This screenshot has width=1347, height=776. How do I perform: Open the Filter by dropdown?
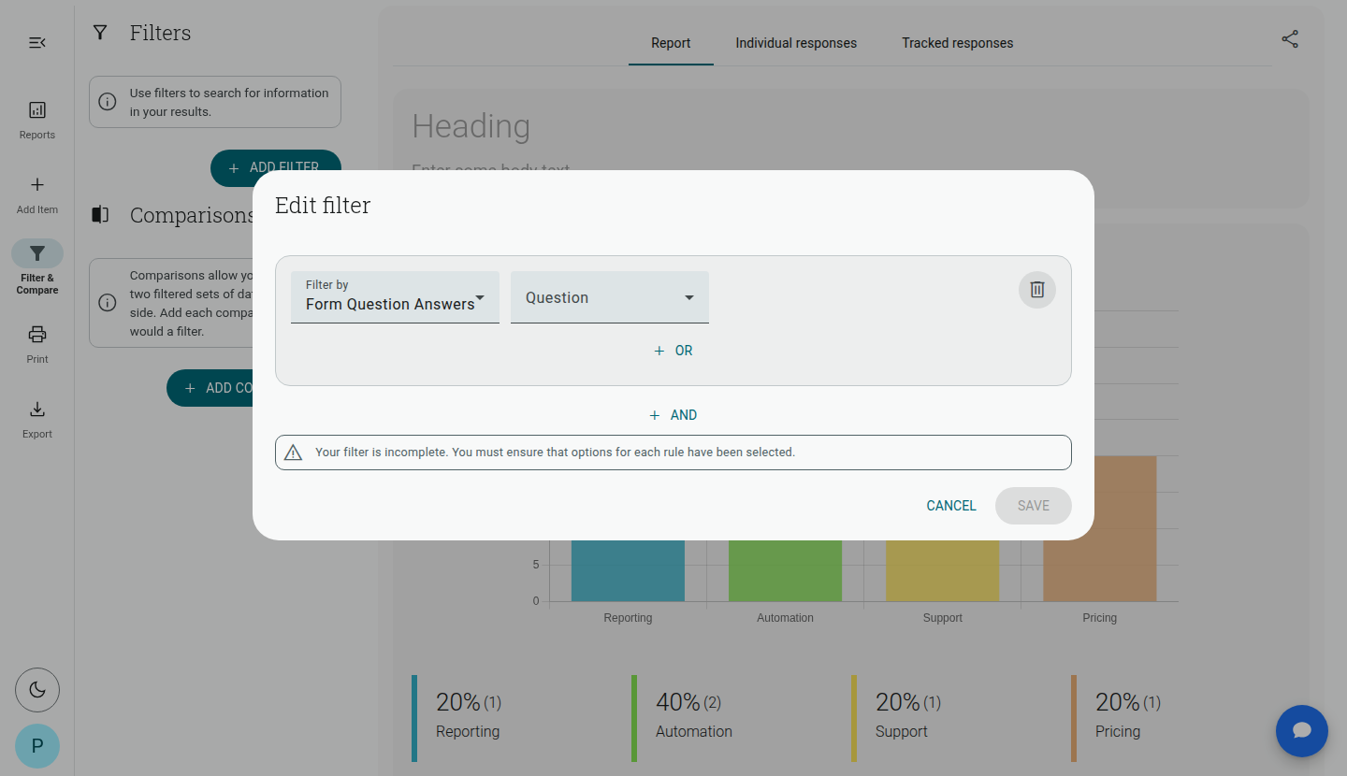(x=395, y=297)
